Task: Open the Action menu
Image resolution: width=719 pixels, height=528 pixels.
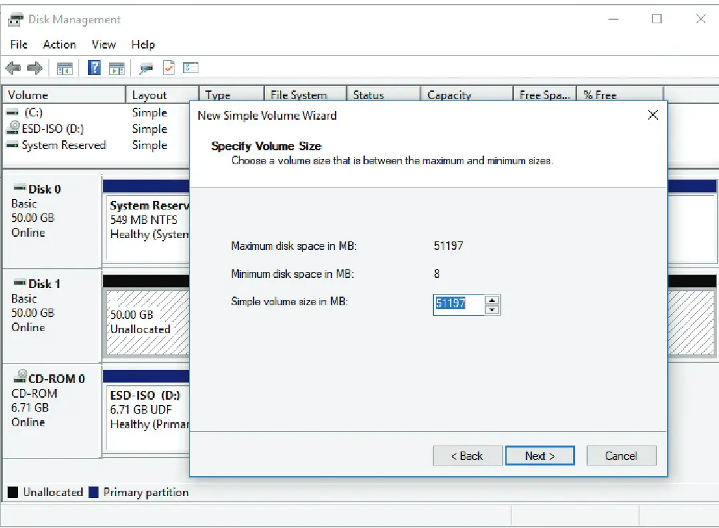Action: [x=59, y=45]
